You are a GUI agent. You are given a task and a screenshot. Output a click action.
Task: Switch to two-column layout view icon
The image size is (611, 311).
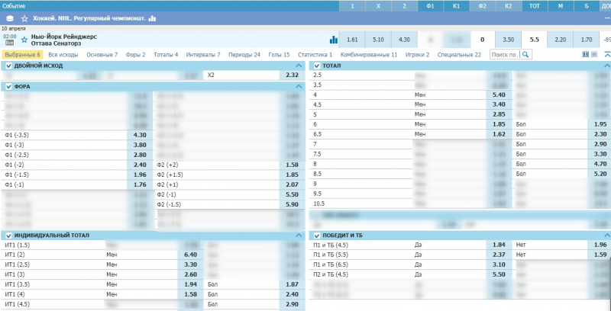point(586,55)
